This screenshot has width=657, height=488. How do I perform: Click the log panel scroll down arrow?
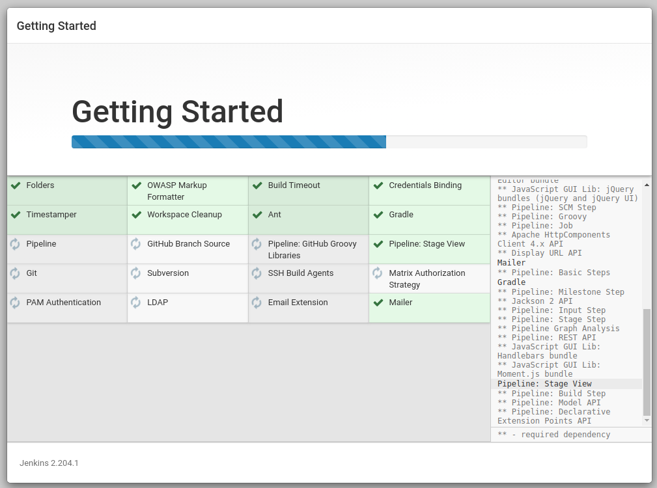click(x=647, y=421)
